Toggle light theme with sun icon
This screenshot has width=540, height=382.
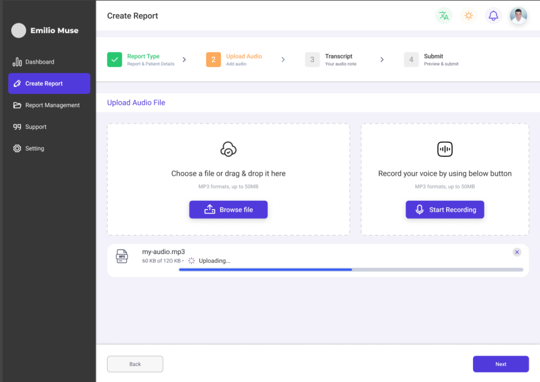point(468,16)
